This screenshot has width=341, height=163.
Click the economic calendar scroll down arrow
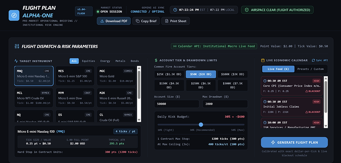coord(326,126)
